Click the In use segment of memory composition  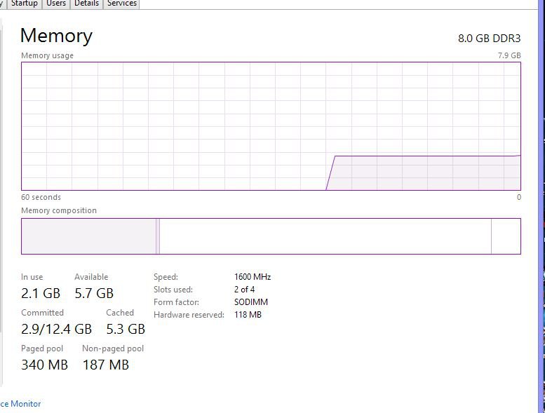click(88, 236)
